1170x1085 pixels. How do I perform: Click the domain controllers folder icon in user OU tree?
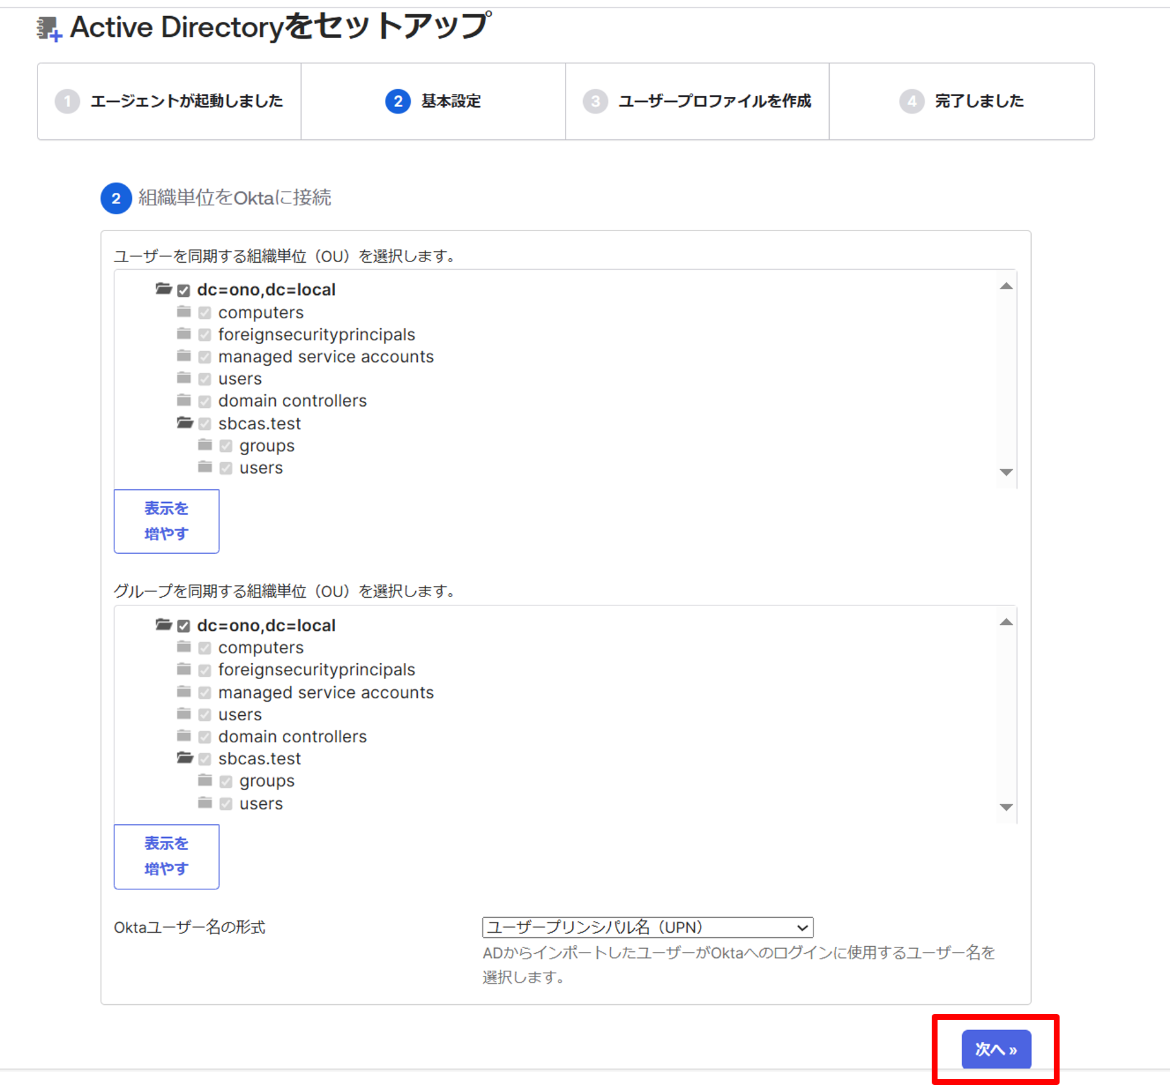184,400
